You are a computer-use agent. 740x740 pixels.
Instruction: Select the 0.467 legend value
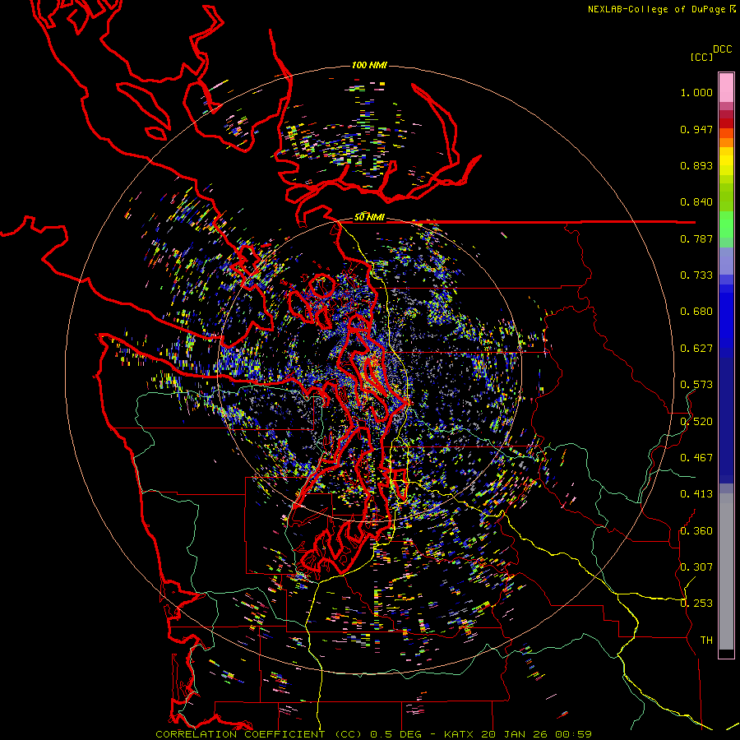(696, 458)
